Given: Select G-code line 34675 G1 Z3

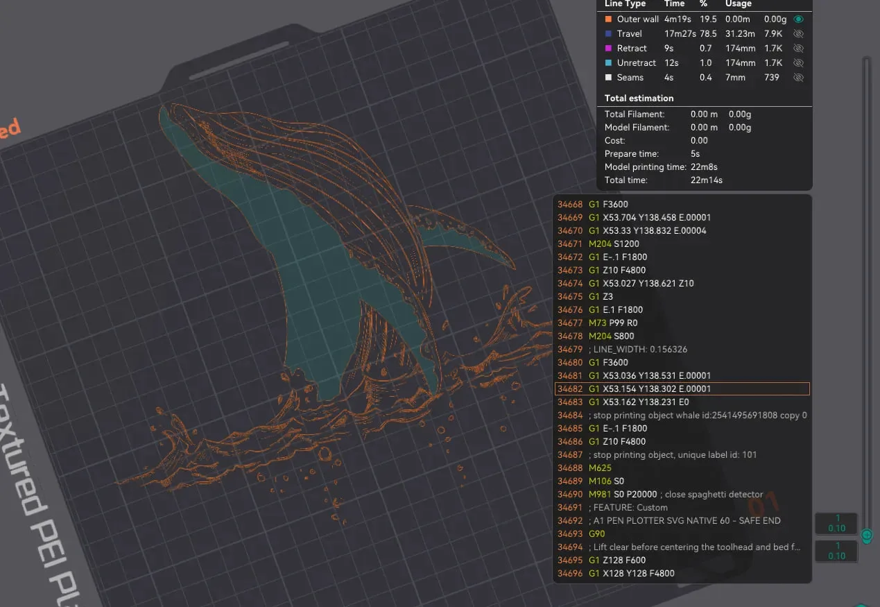Looking at the screenshot, I should pos(682,297).
